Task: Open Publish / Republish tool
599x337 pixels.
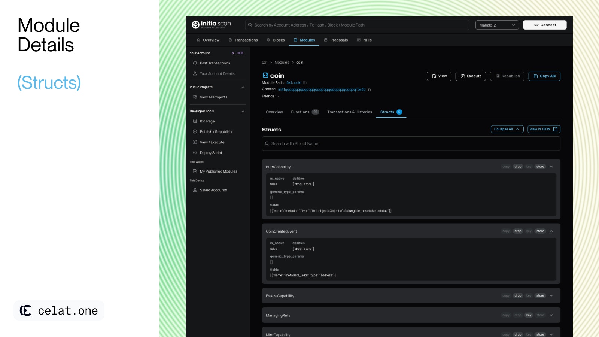Action: 216,132
